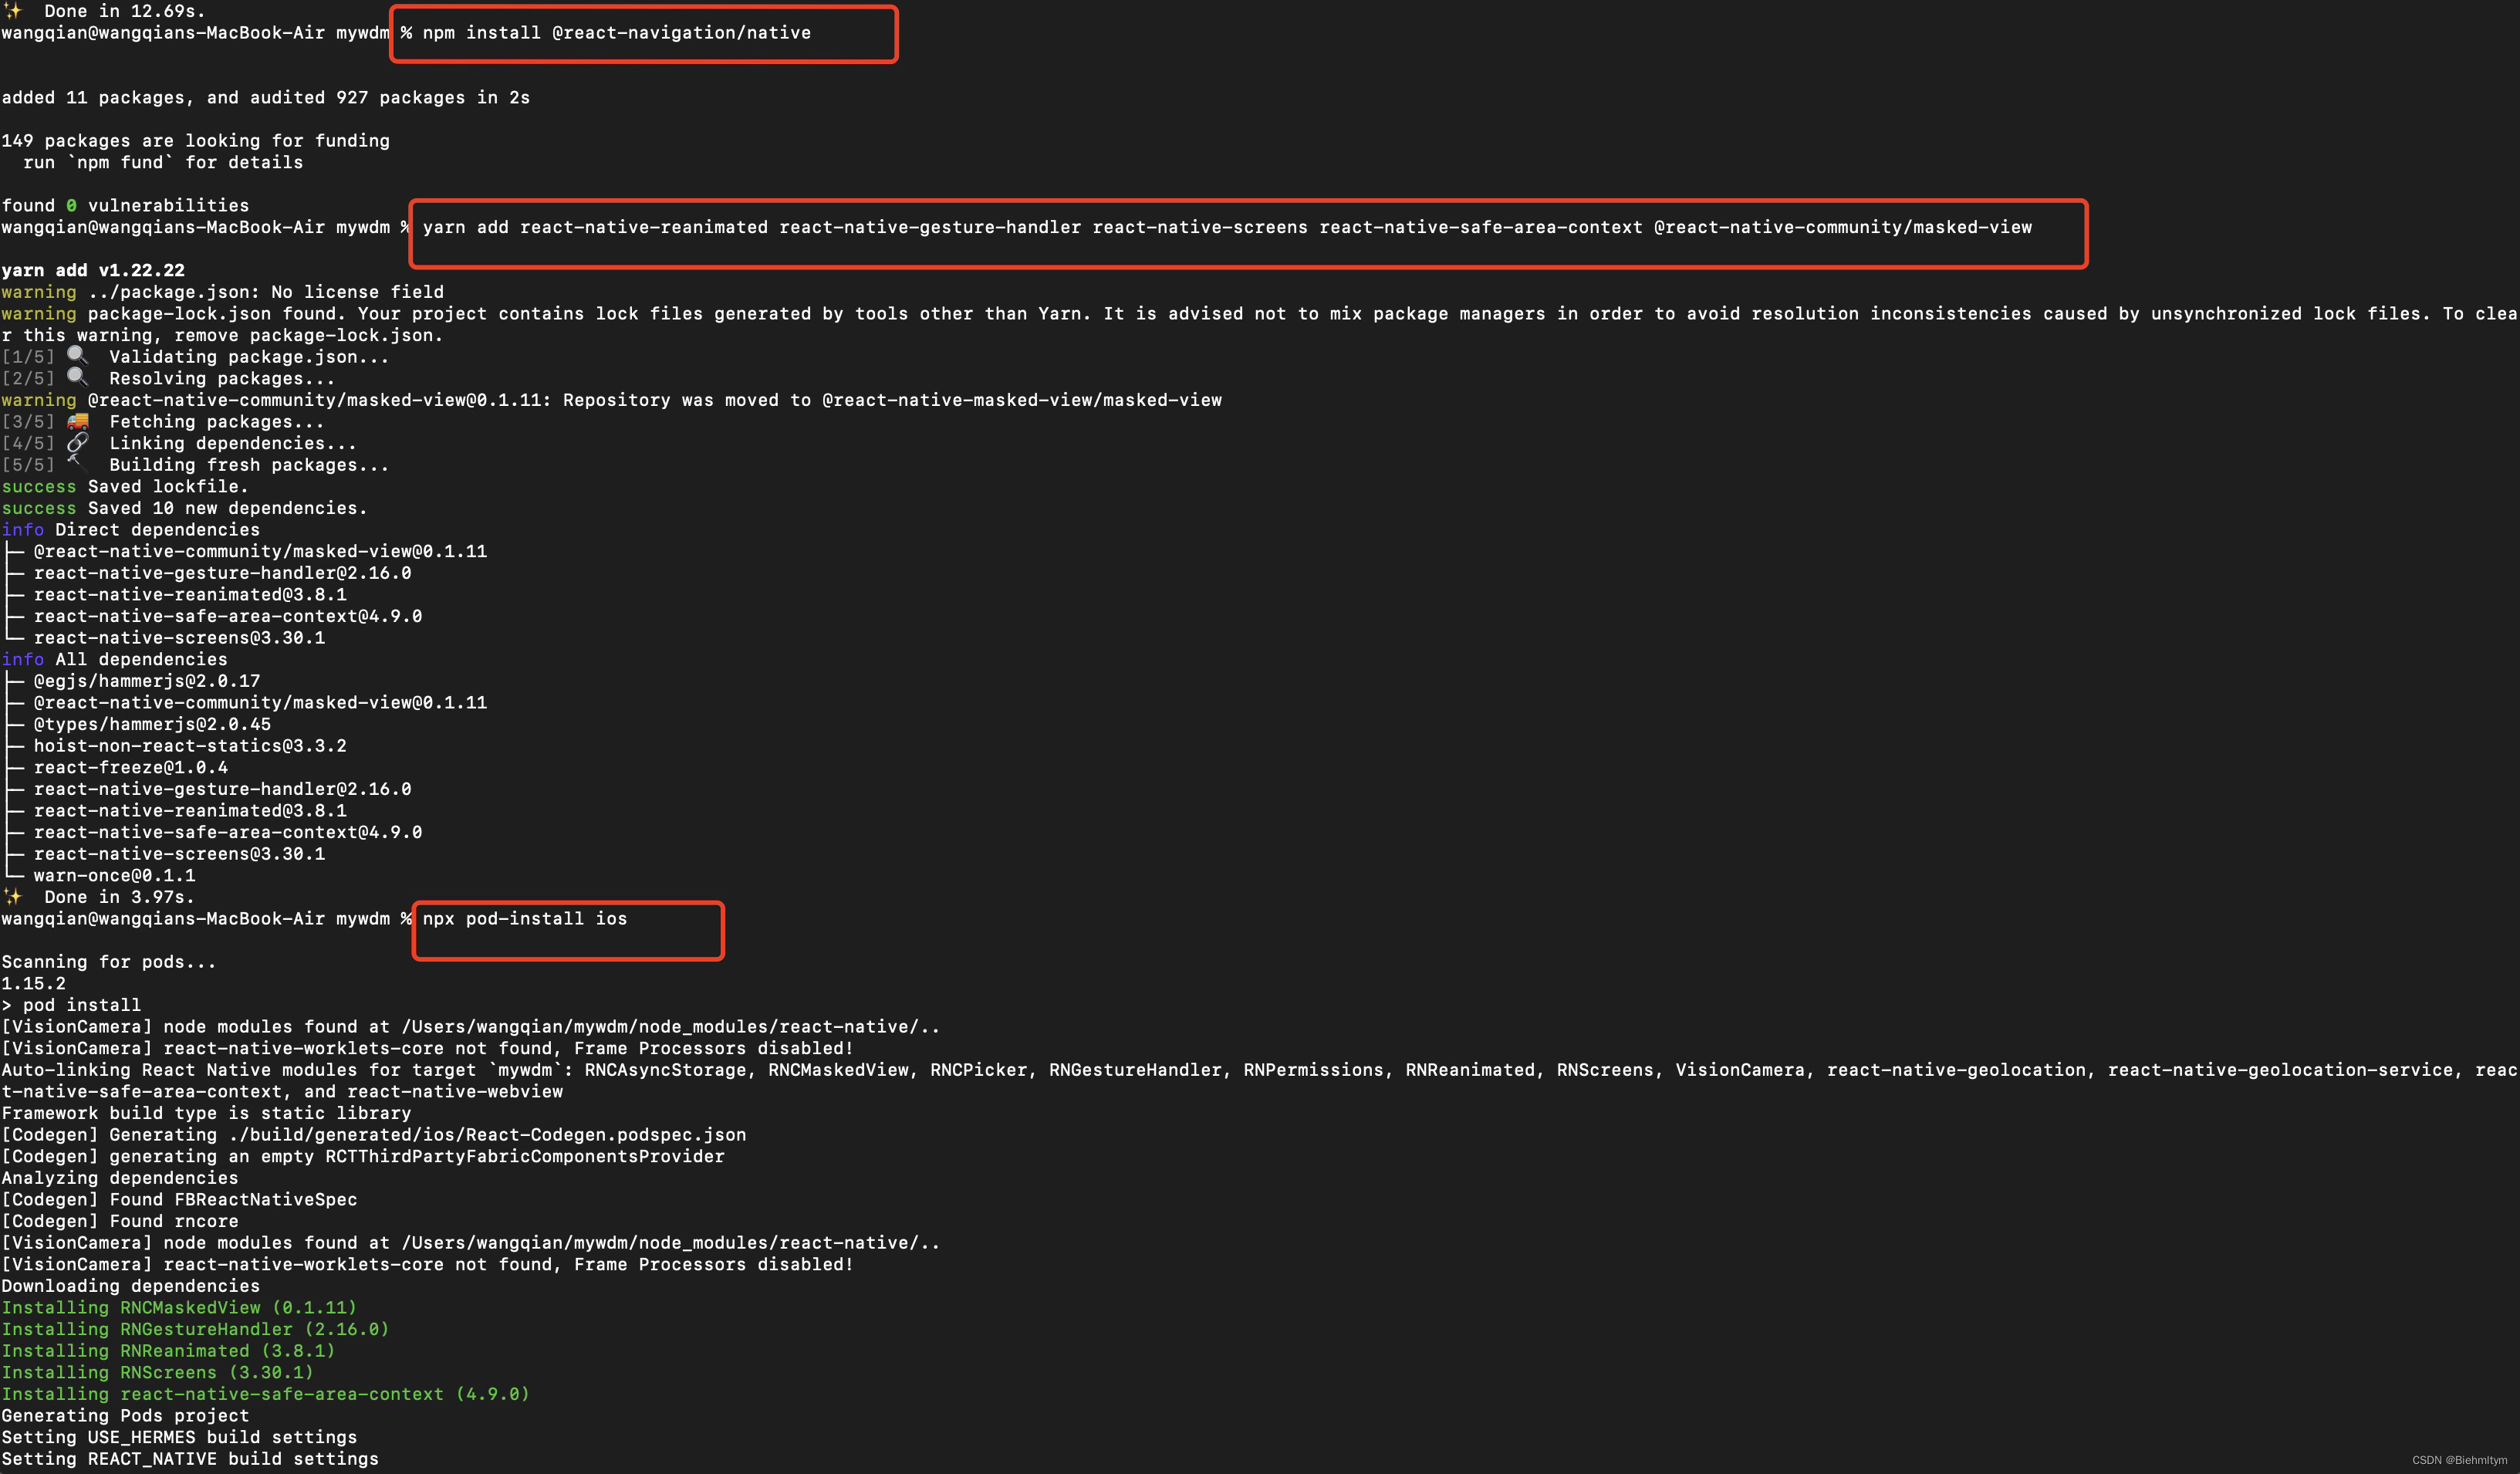Click 'Installing RNCMaskedView (0.1.11)' line
2520x1474 pixels.
point(180,1308)
